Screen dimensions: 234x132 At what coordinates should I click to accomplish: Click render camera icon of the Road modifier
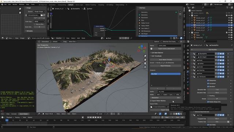[223, 60]
